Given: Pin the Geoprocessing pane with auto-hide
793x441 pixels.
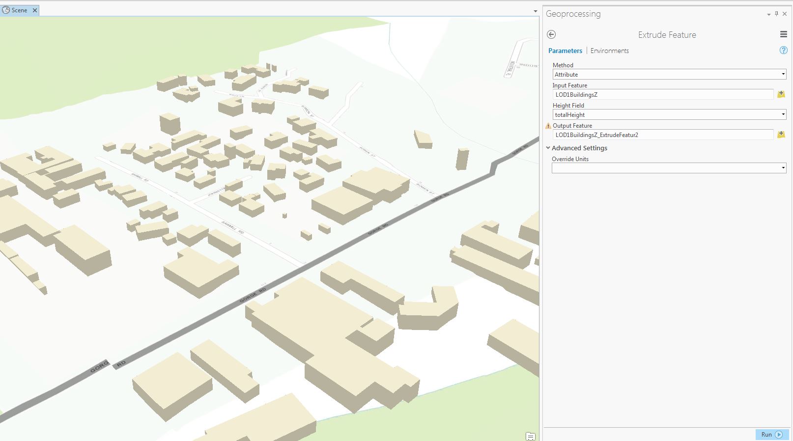Looking at the screenshot, I should coord(777,14).
